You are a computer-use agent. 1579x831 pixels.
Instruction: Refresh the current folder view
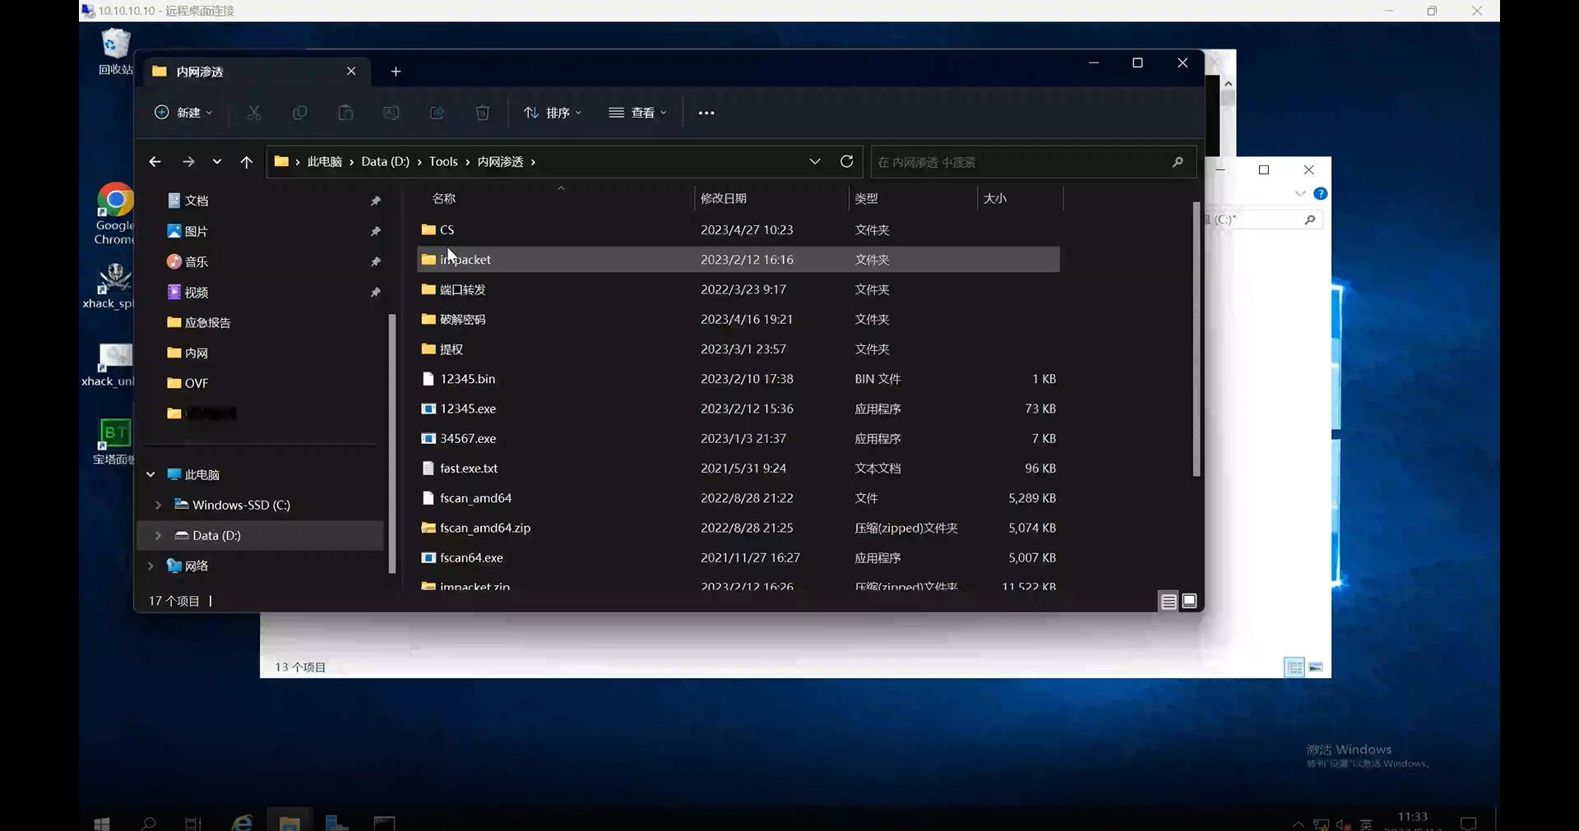(846, 161)
